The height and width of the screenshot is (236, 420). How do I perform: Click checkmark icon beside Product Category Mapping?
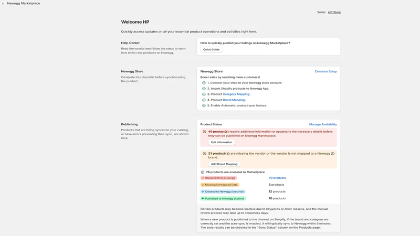(204, 94)
